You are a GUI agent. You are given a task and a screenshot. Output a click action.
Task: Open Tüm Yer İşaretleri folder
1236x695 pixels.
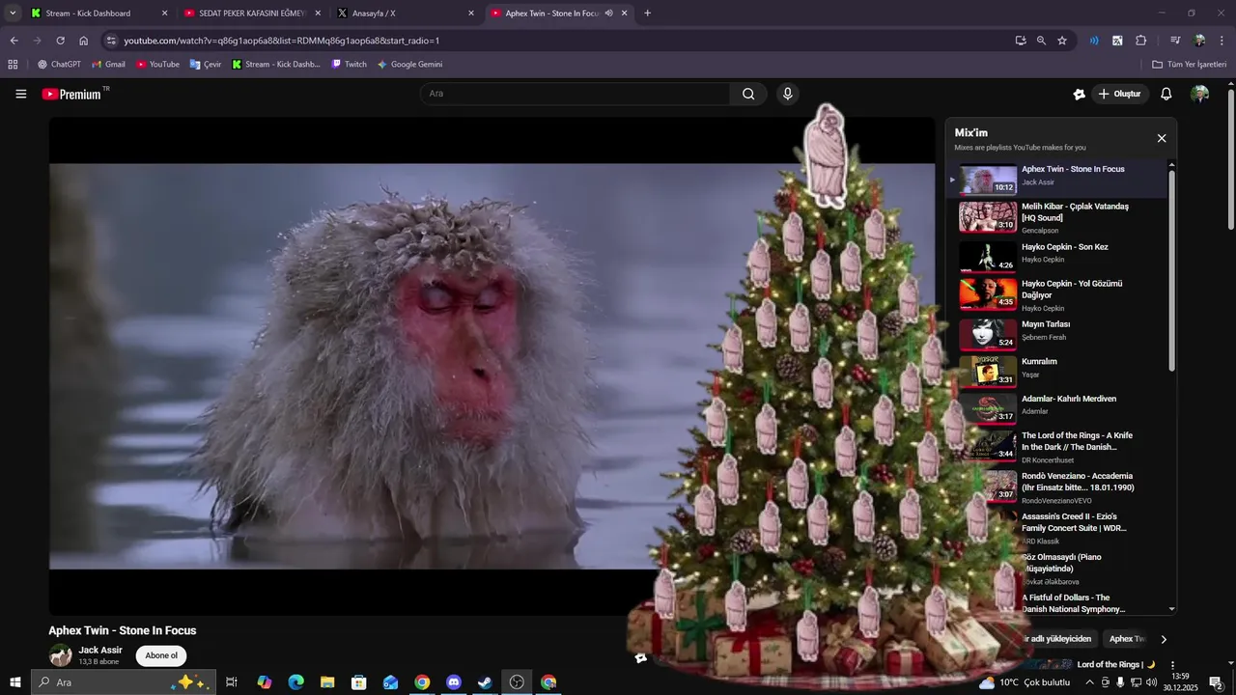pos(1190,65)
